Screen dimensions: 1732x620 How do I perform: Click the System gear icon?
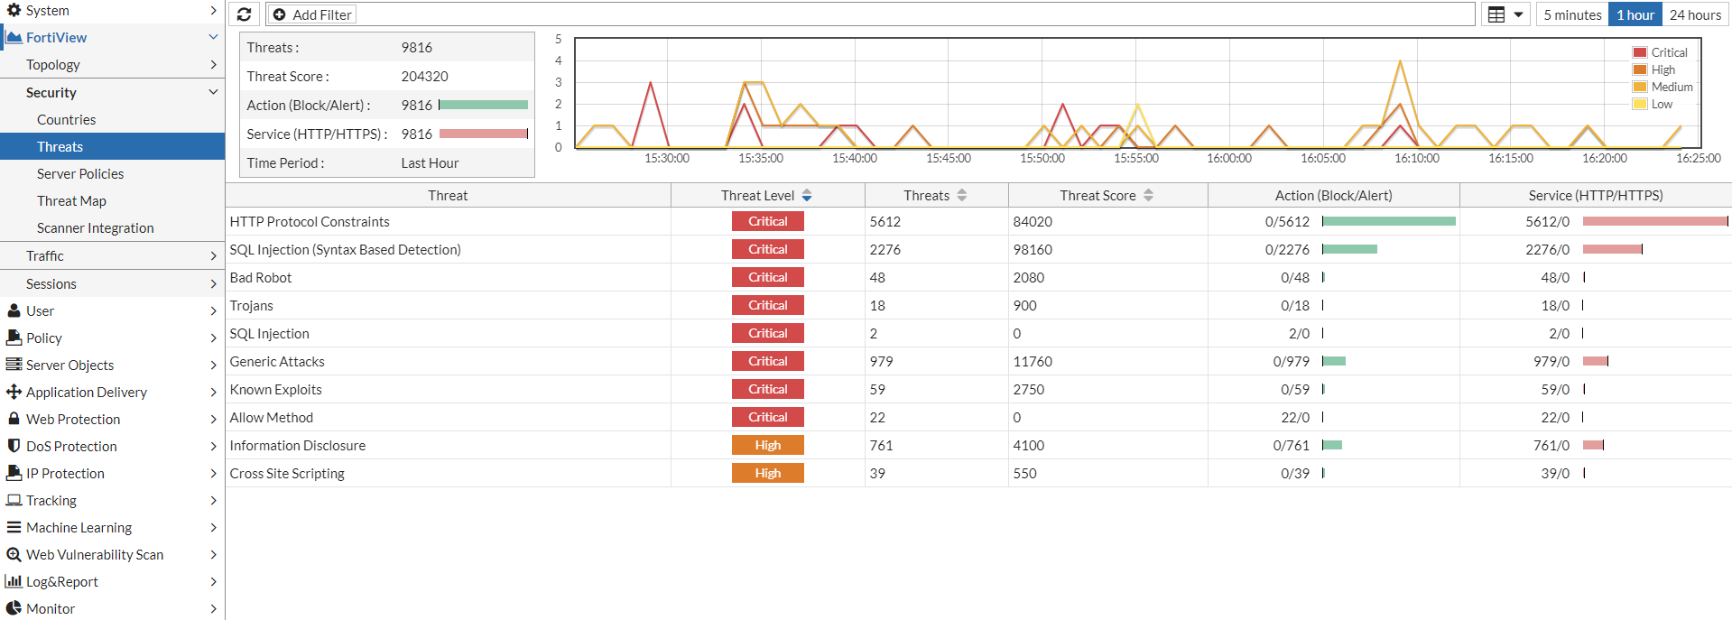point(14,10)
